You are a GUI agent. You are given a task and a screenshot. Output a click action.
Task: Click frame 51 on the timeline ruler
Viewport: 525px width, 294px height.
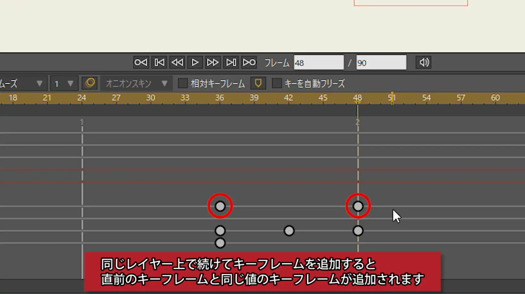392,98
